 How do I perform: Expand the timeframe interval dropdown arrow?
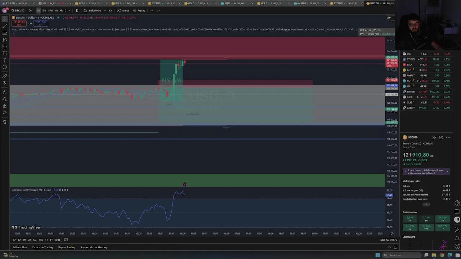coord(70,10)
